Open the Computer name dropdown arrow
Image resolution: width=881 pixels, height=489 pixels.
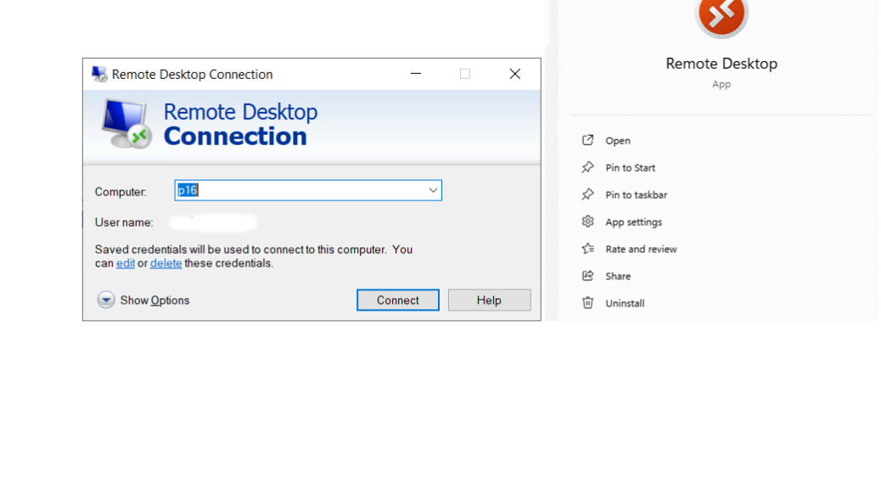[433, 190]
